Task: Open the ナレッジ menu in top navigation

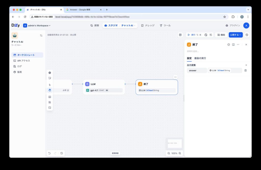Action: (147, 25)
